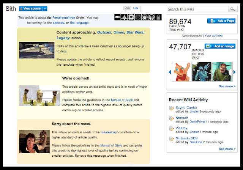Open the Omen link
Screen dimensions: 243x170
click(x=119, y=32)
